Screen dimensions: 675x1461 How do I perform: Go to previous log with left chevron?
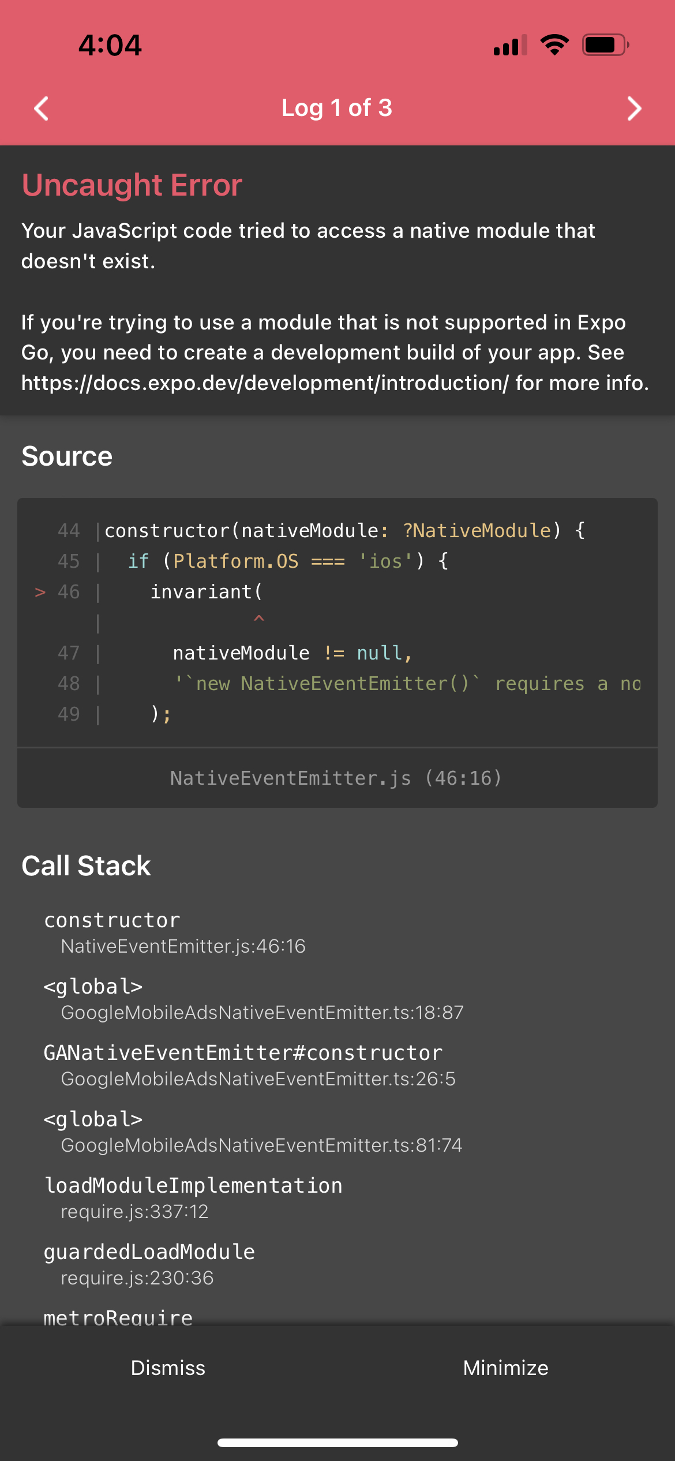pos(41,108)
